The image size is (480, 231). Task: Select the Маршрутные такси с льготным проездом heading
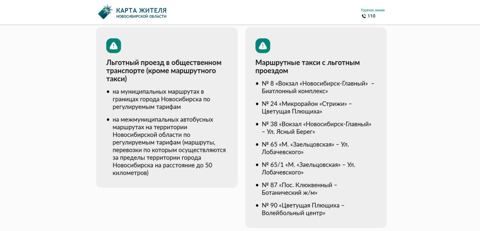[308, 67]
